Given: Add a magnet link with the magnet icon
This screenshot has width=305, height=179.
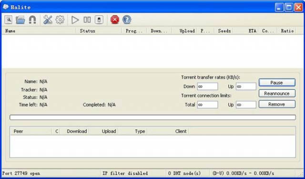Looking at the screenshot, I should (32, 20).
